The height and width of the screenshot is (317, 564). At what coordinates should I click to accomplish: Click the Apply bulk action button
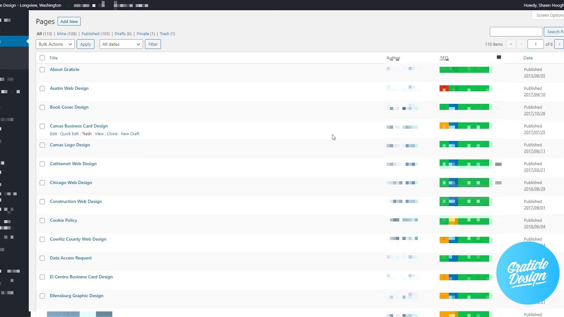pyautogui.click(x=85, y=44)
